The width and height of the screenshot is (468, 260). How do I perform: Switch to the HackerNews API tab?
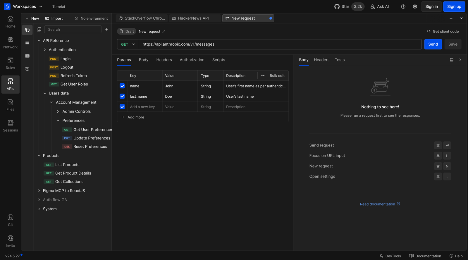195,18
